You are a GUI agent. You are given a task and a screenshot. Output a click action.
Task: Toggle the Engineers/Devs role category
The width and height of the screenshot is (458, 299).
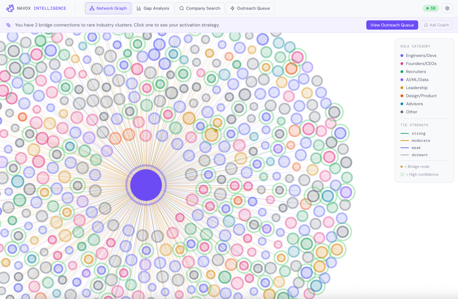pyautogui.click(x=421, y=56)
